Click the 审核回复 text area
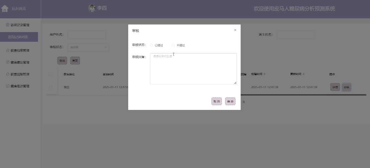This screenshot has width=370, height=168. pyautogui.click(x=193, y=69)
